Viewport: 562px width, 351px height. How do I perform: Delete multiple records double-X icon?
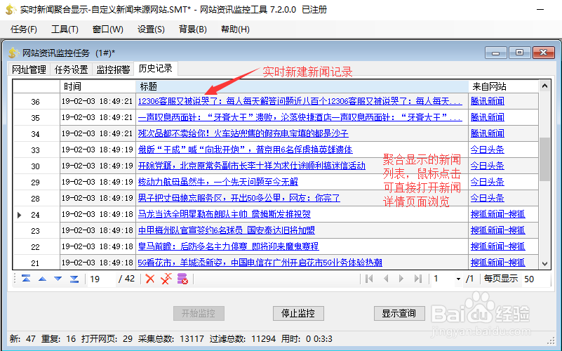[166, 279]
